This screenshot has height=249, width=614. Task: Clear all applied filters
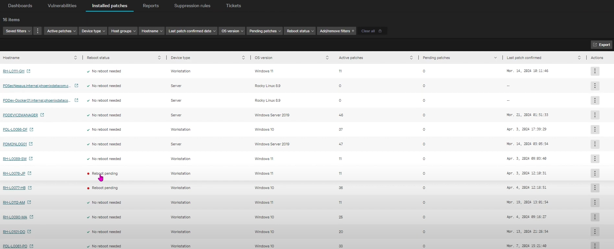click(x=371, y=31)
